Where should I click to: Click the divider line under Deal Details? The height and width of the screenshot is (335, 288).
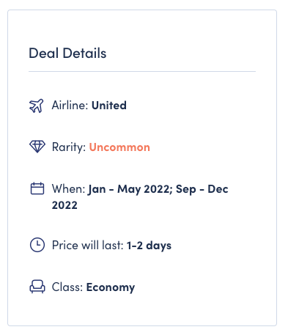(142, 72)
